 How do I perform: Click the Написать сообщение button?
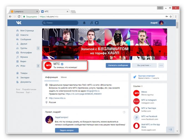[x=118, y=65]
